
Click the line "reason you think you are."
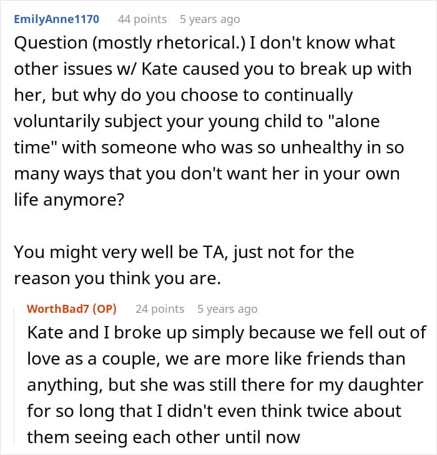pos(117,279)
